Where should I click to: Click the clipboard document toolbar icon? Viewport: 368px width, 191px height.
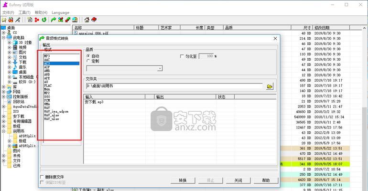pos(30,20)
